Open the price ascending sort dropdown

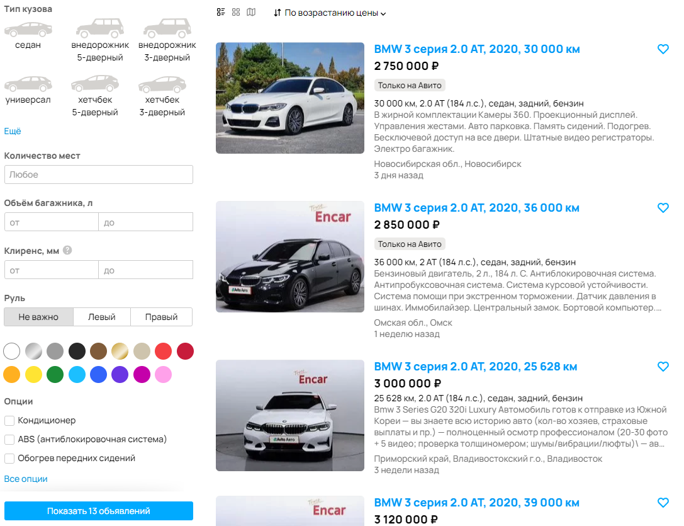pyautogui.click(x=330, y=13)
